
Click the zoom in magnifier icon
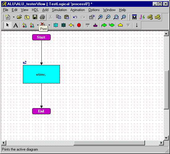[100, 17]
